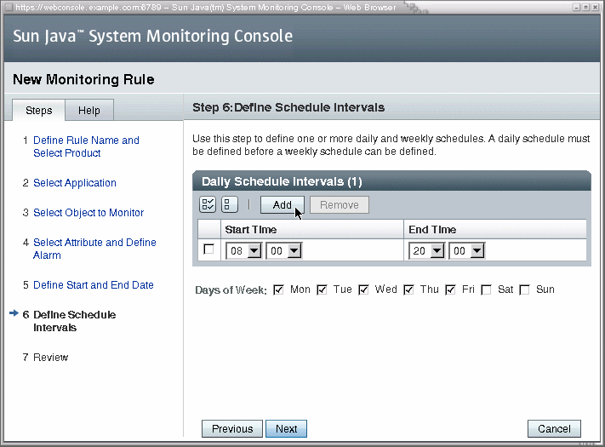Click the Days of Week label
This screenshot has height=447, width=605.
(231, 289)
